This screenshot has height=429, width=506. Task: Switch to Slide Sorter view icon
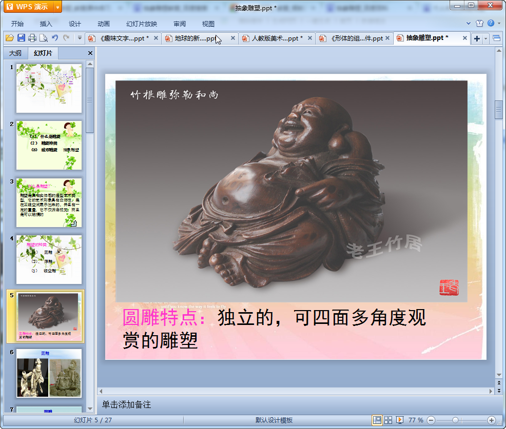click(388, 420)
